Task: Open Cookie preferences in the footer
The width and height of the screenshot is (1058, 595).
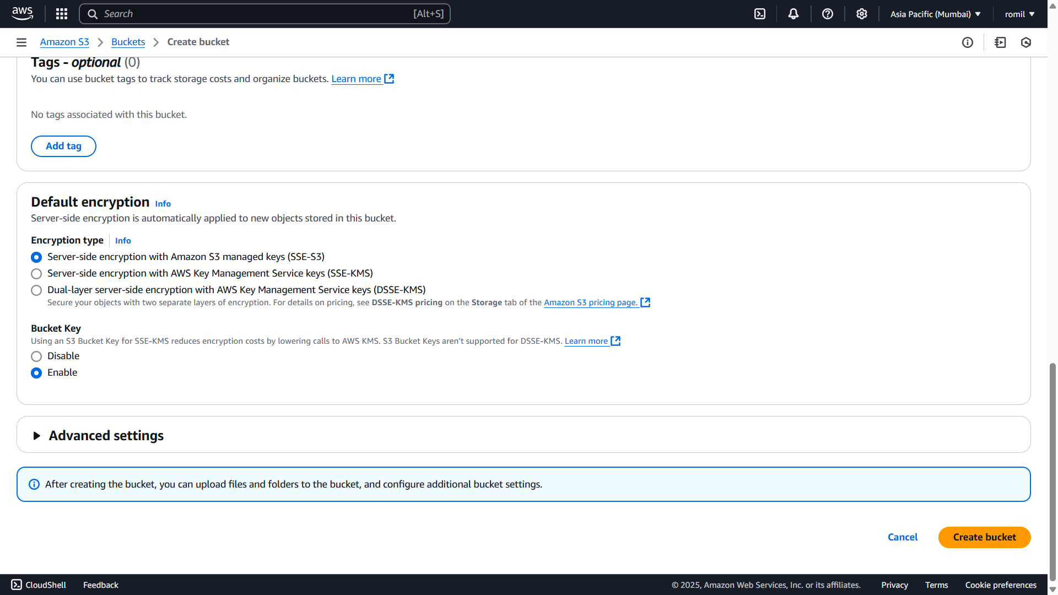Action: click(1001, 585)
